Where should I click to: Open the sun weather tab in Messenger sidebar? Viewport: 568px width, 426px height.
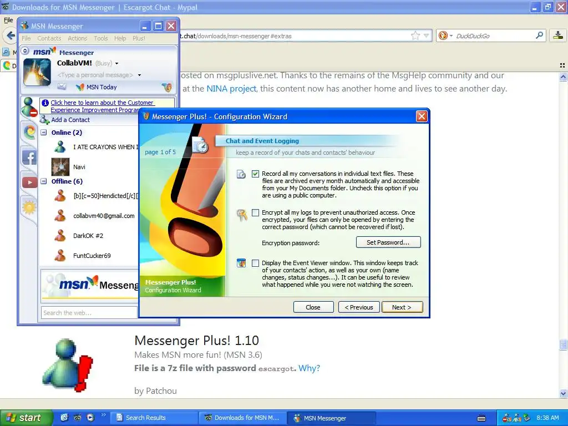pos(29,207)
